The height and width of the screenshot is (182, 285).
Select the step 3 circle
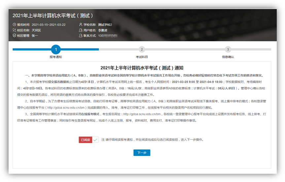click(228, 49)
